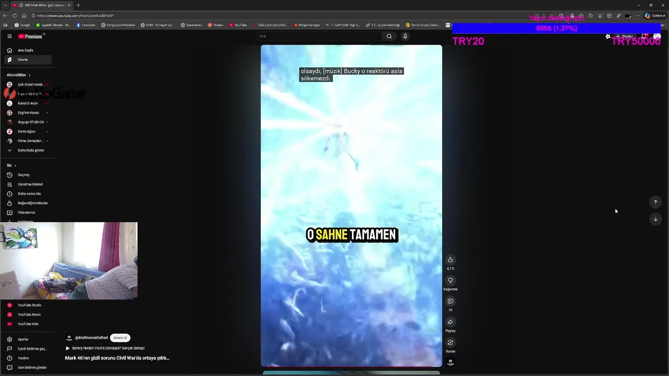Open YouTube Studio link

[27, 305]
